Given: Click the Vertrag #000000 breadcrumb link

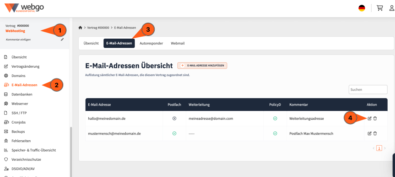Looking at the screenshot, I should click(98, 27).
